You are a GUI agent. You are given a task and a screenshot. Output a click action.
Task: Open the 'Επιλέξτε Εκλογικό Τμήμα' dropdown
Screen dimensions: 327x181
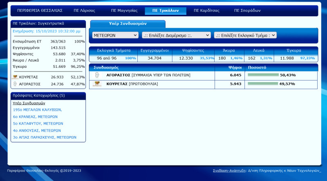tap(245, 35)
